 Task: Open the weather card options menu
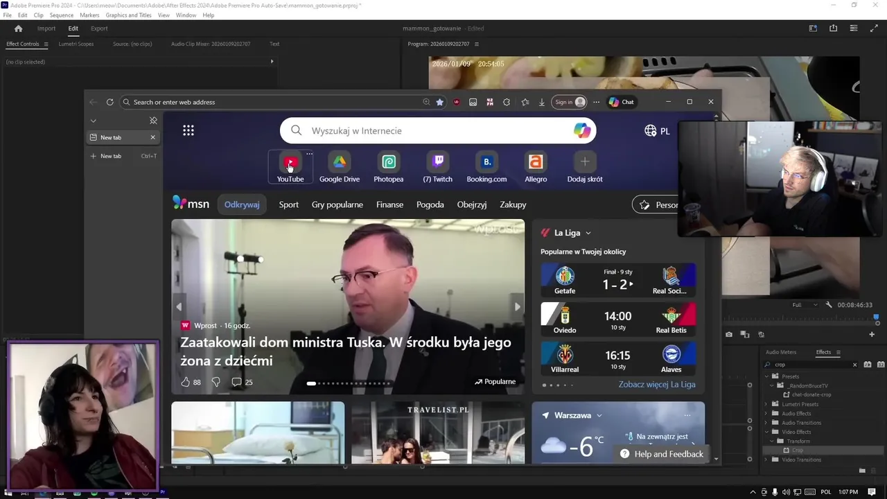(x=687, y=415)
